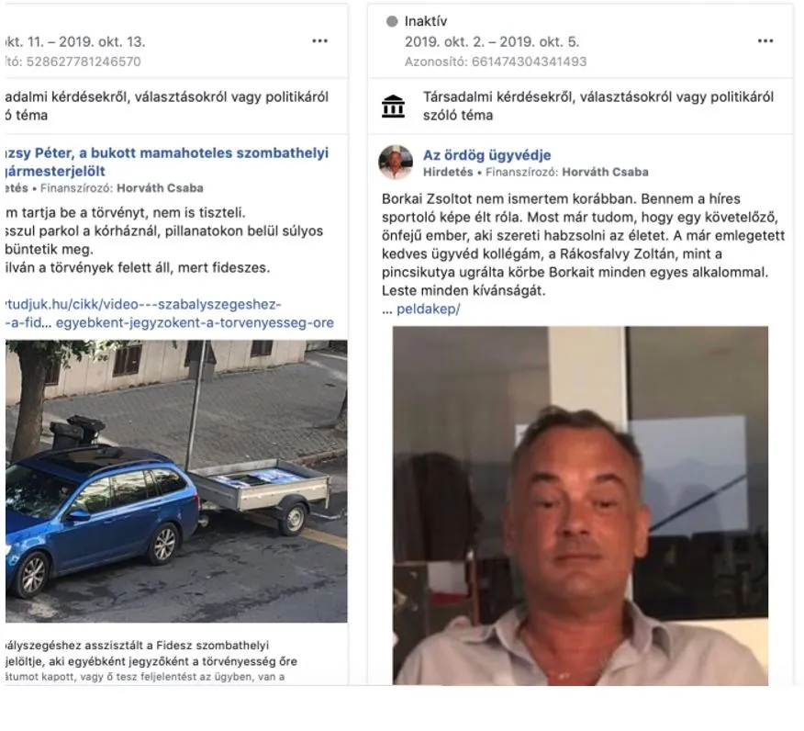Follow the peldakep/ link

pyautogui.click(x=428, y=309)
